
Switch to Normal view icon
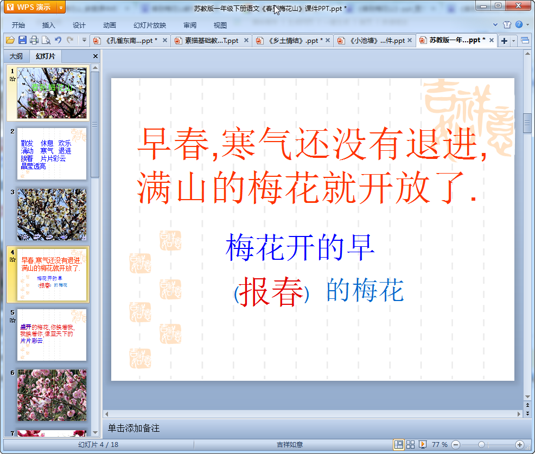[398, 444]
